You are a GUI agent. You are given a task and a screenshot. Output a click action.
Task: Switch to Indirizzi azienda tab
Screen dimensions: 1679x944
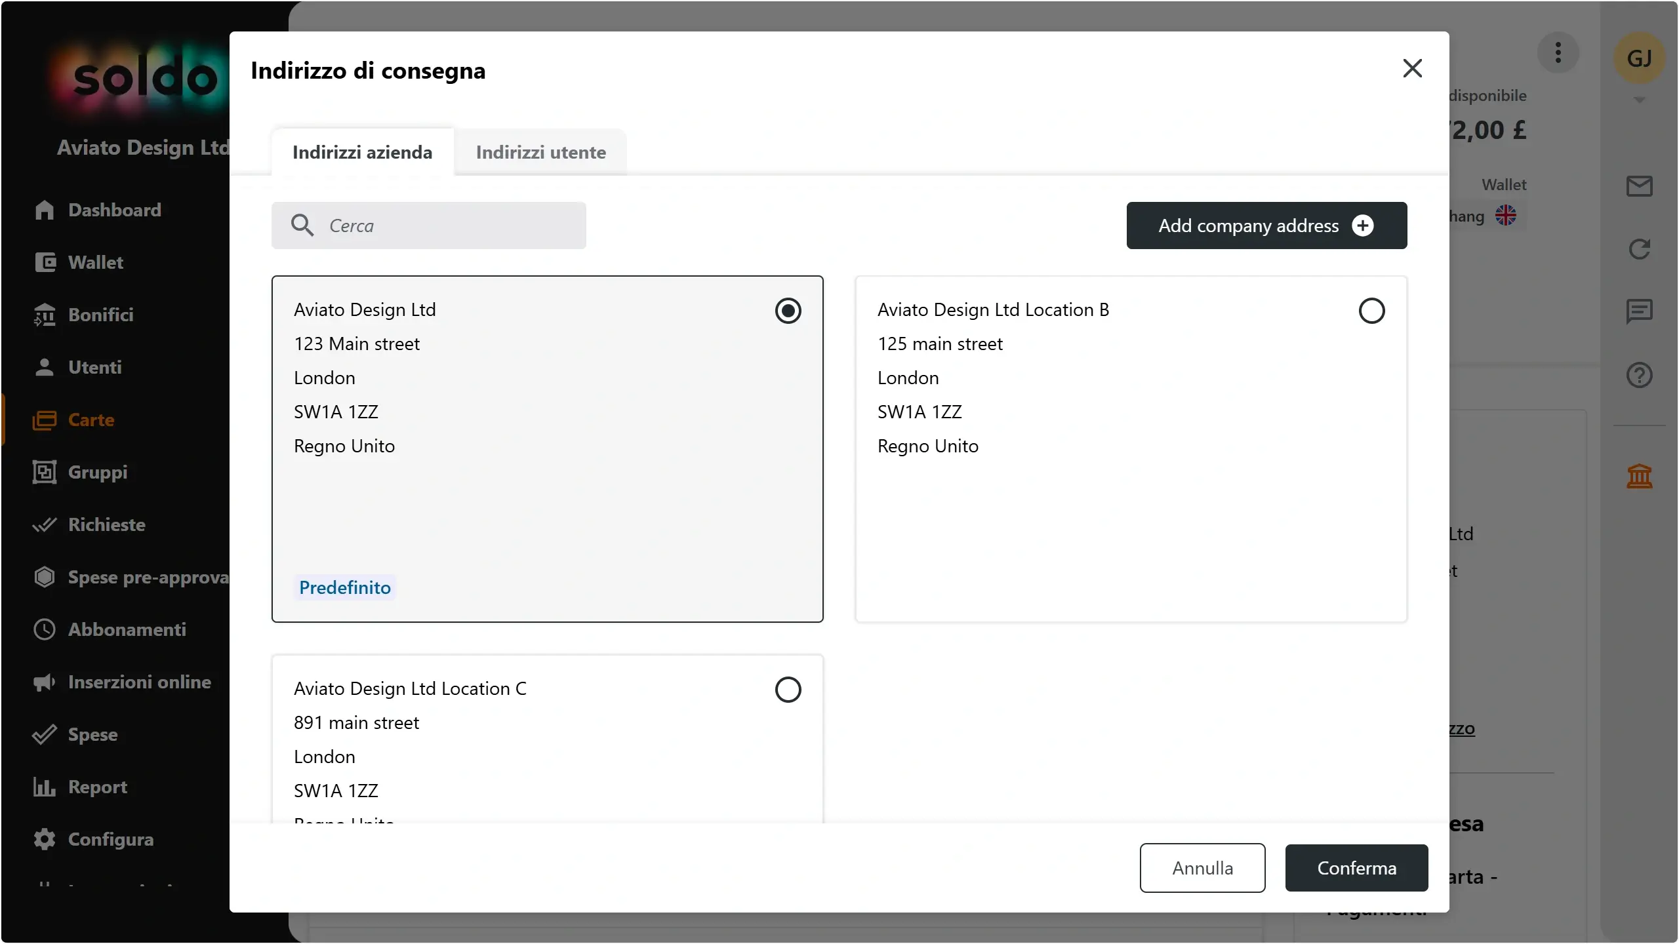click(362, 152)
